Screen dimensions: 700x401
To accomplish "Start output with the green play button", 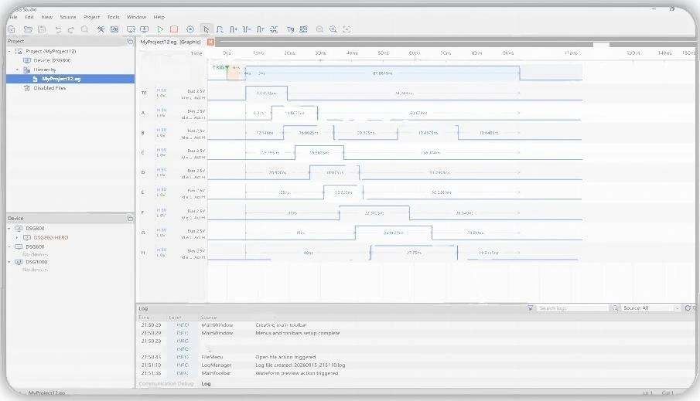I will [160, 29].
